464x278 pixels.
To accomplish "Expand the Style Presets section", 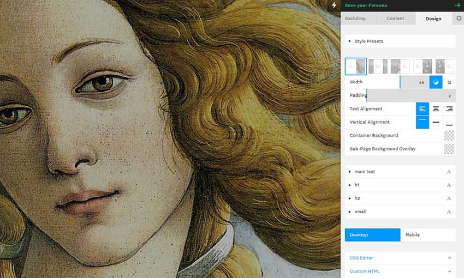I will click(400, 41).
